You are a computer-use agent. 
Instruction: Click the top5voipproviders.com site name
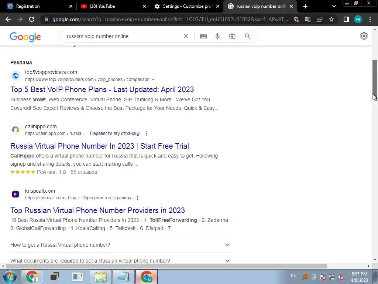pos(51,72)
